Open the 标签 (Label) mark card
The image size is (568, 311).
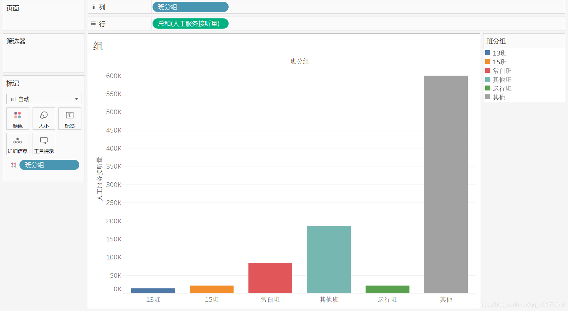pos(70,119)
